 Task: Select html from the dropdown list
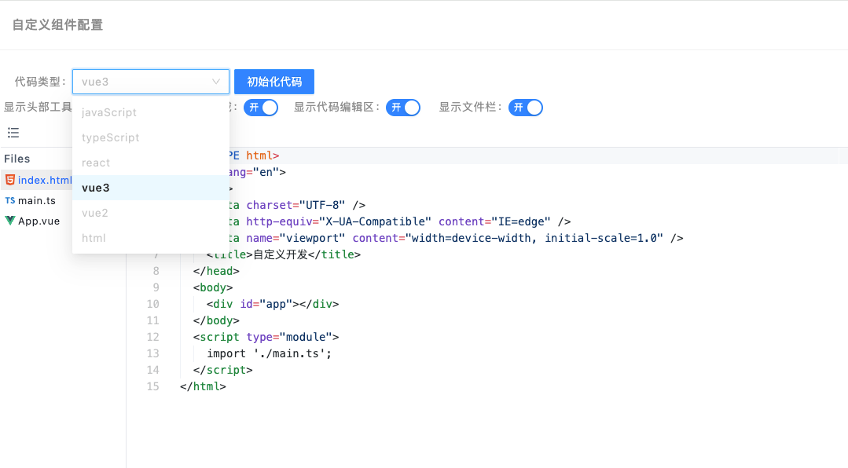151,238
